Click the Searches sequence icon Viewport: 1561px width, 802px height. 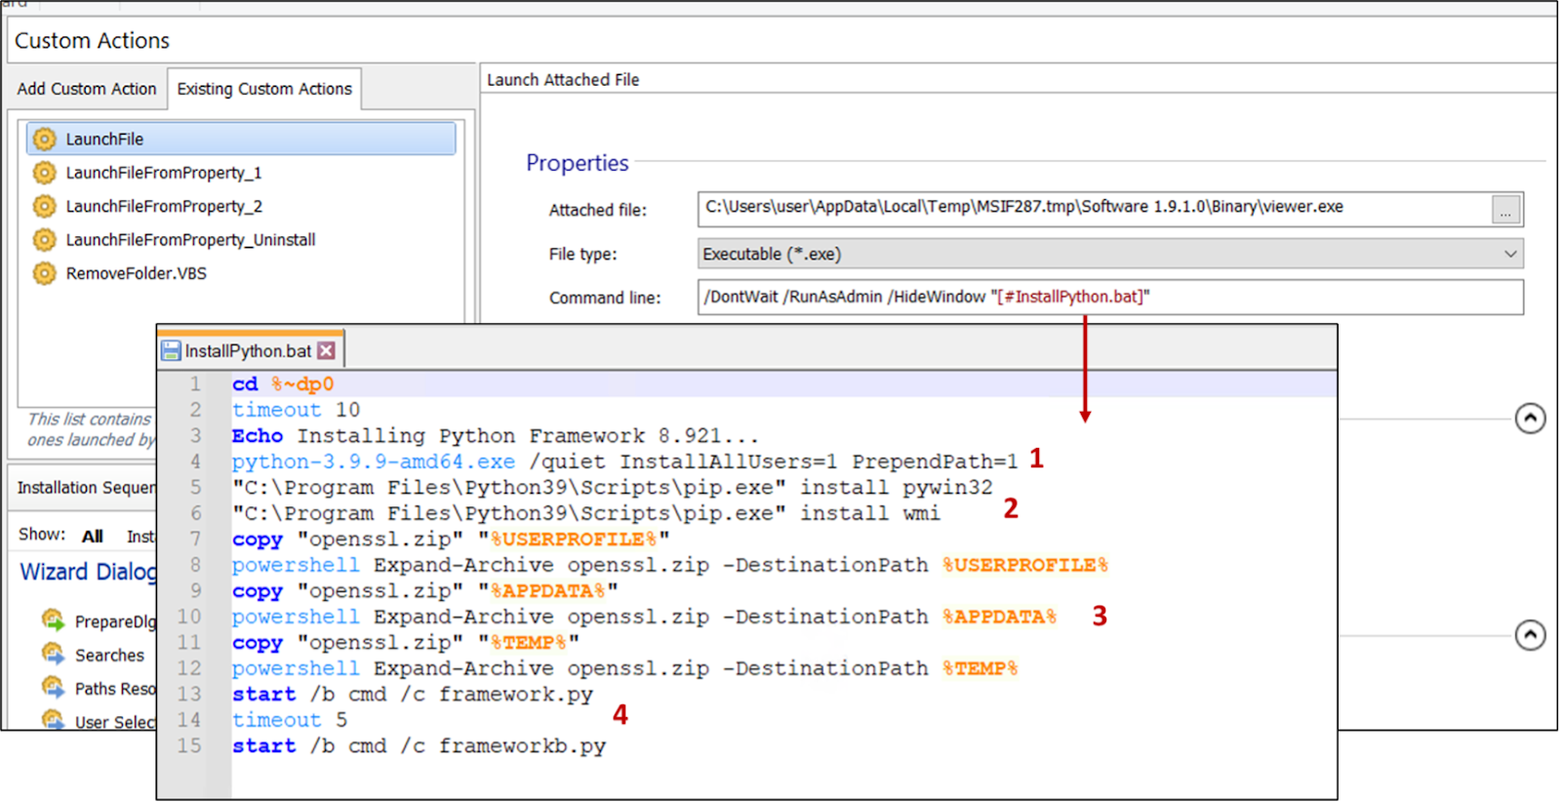(x=53, y=654)
